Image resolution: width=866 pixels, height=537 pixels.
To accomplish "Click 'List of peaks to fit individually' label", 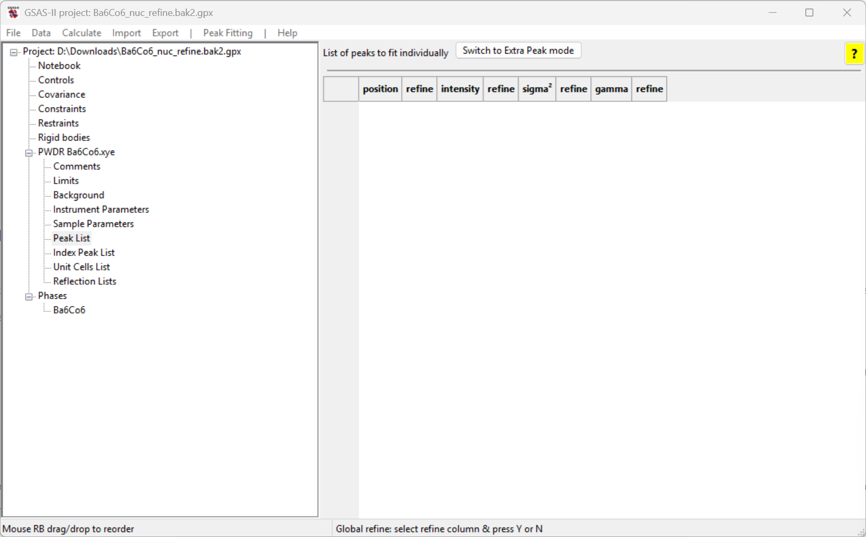I will (386, 53).
